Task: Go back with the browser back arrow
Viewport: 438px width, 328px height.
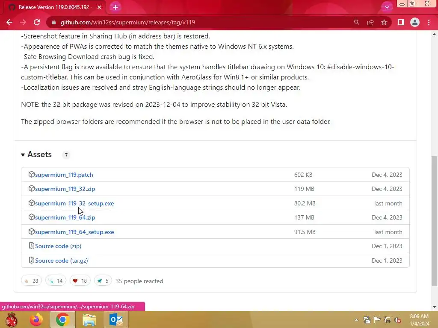Action: (9, 22)
